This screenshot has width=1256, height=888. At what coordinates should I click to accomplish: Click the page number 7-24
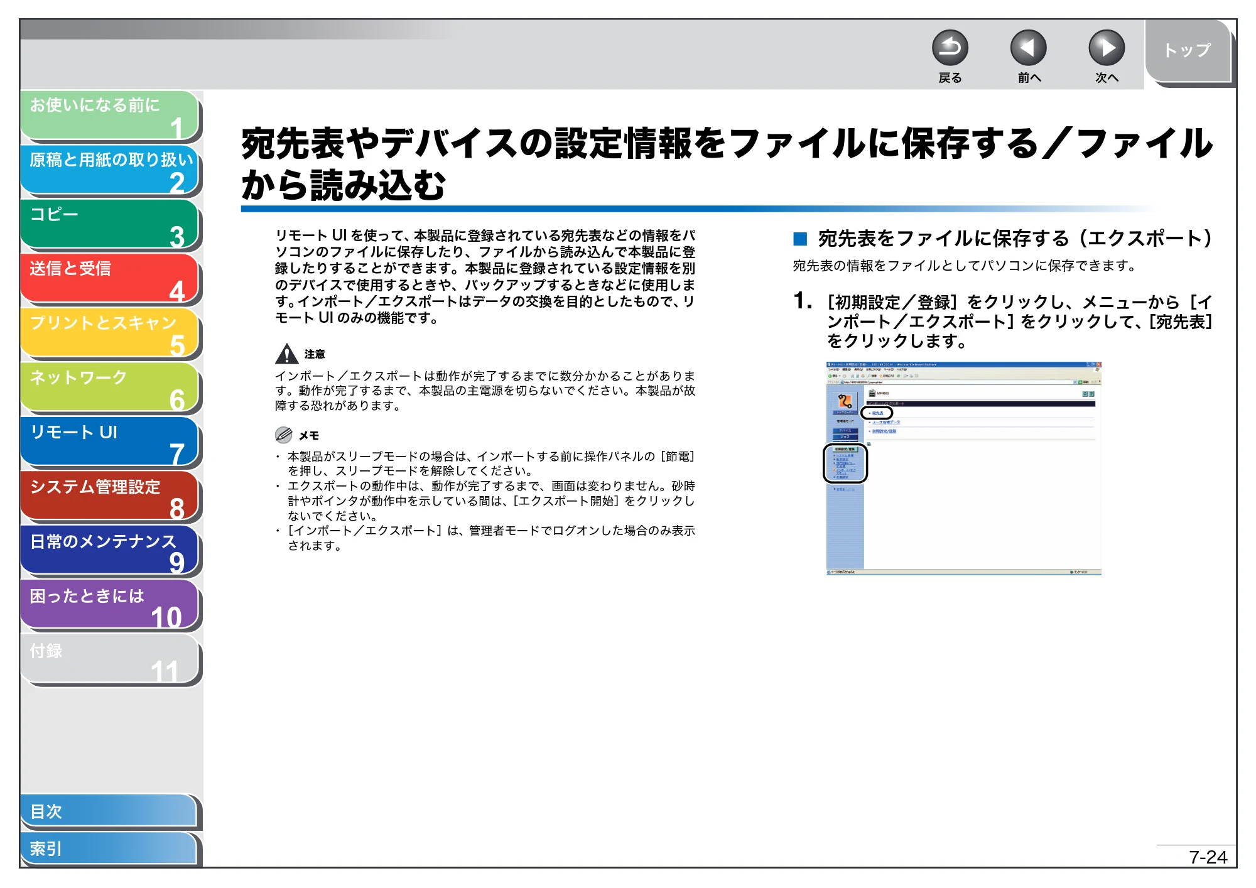point(1208,857)
